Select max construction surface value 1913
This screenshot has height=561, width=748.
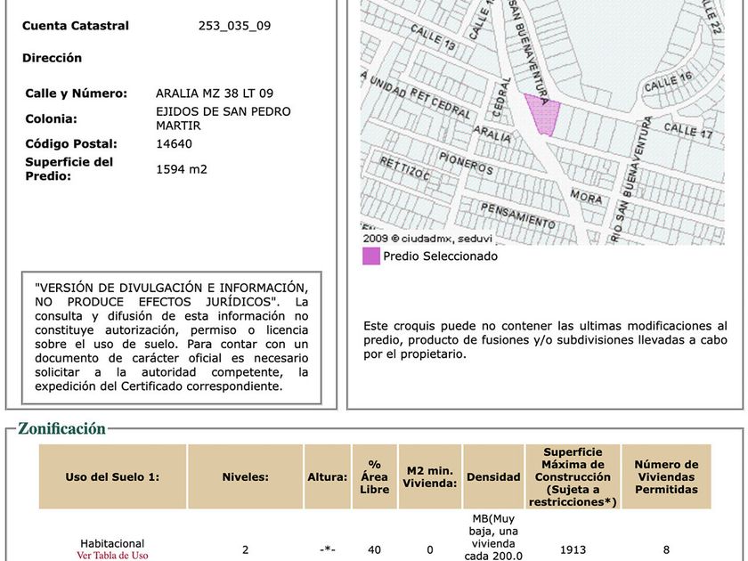point(573,549)
